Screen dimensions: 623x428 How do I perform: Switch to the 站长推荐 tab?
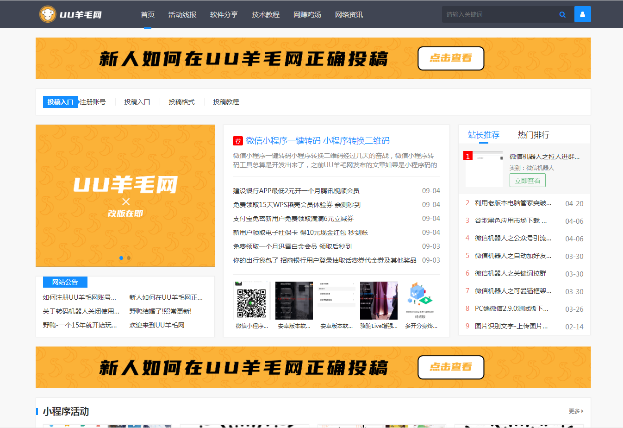click(483, 135)
